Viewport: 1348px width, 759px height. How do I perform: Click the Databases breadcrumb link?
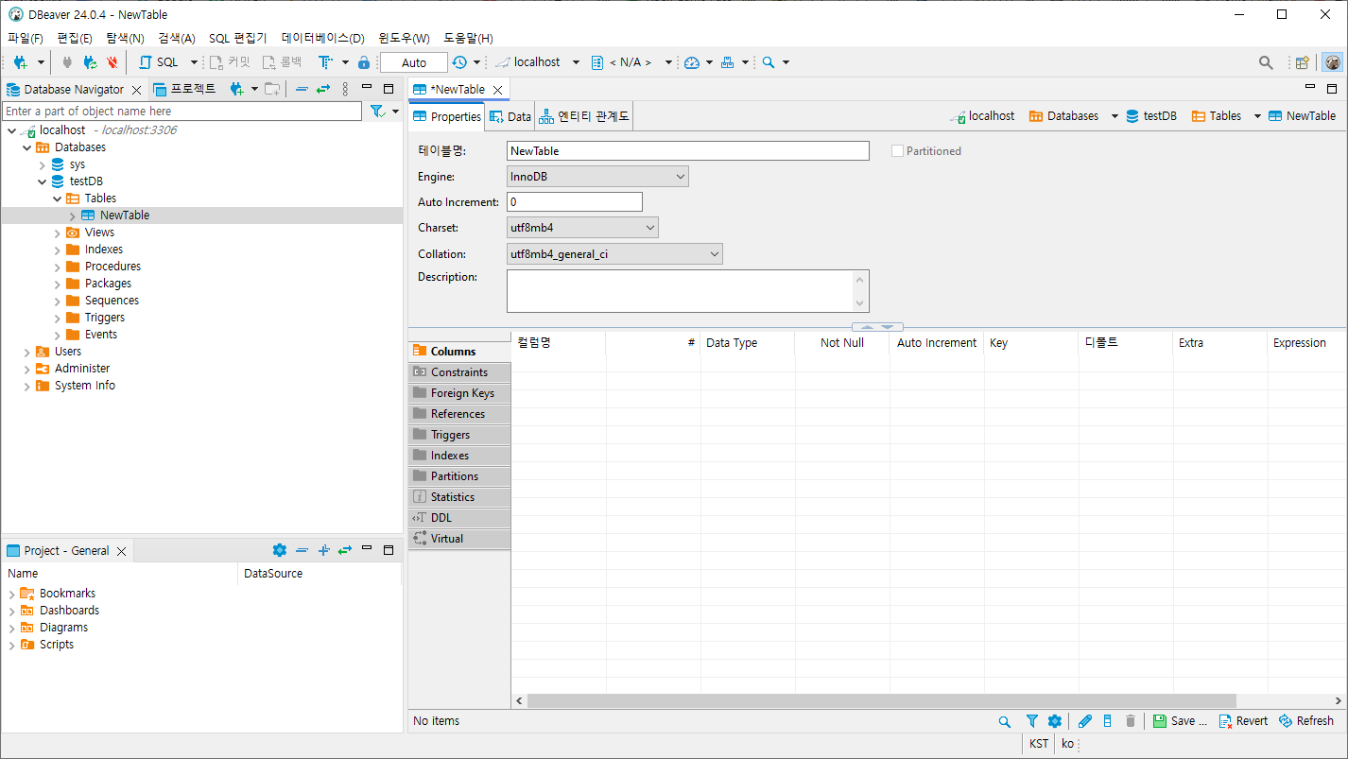[1063, 116]
